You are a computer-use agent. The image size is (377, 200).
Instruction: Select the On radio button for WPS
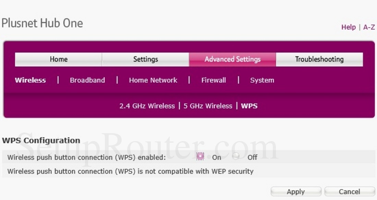click(200, 157)
